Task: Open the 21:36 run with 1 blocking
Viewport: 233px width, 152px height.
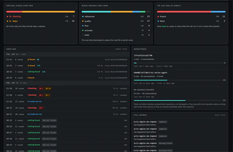Action: [67, 95]
